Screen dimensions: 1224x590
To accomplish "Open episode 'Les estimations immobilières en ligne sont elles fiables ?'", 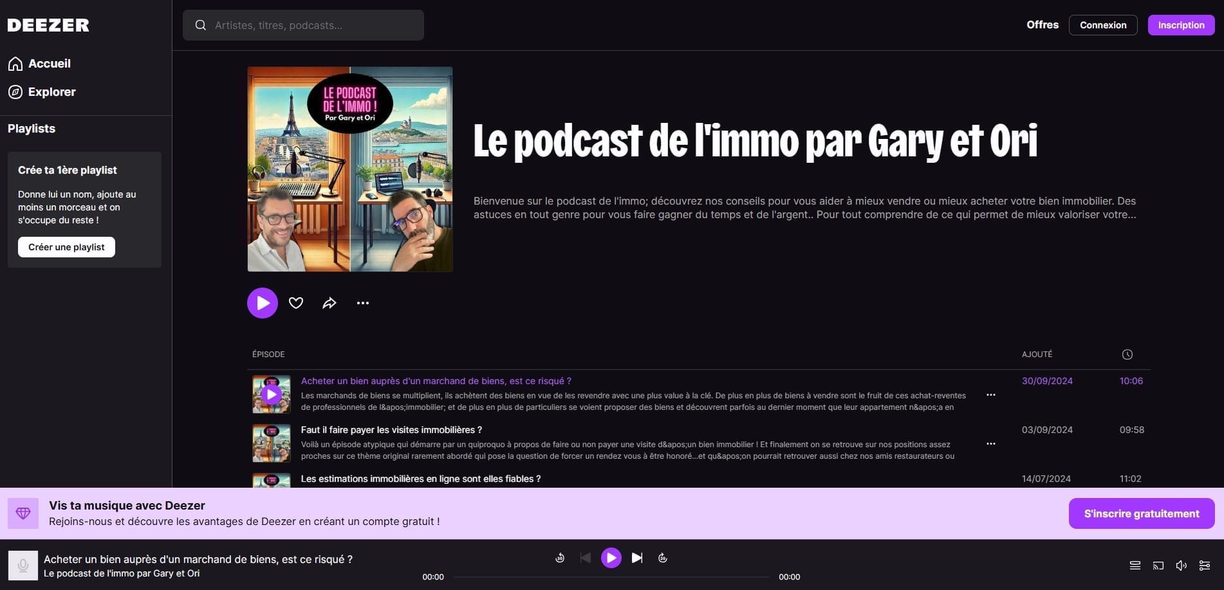I will pos(421,479).
